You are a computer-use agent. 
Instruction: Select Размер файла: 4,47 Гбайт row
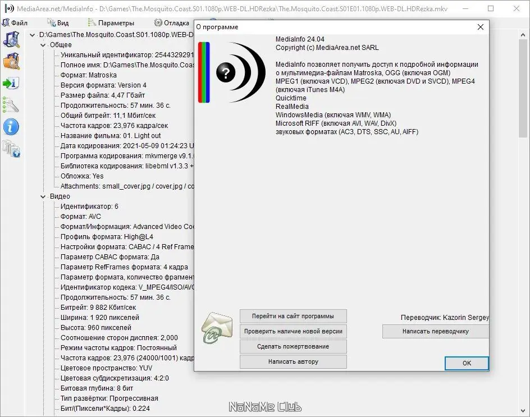pos(103,95)
